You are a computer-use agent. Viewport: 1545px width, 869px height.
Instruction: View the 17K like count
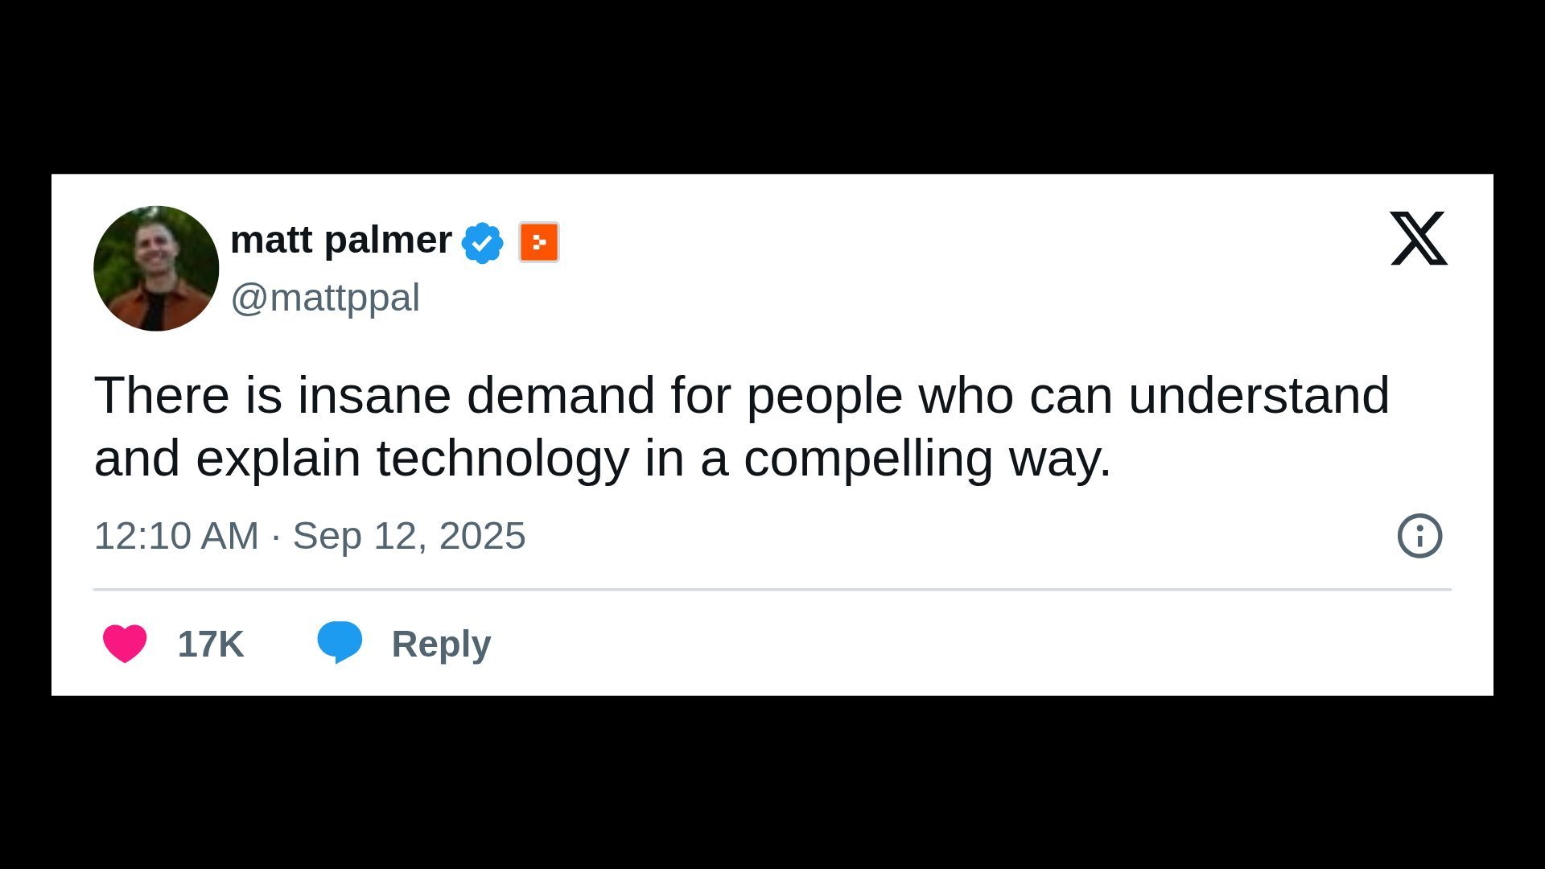pos(210,643)
